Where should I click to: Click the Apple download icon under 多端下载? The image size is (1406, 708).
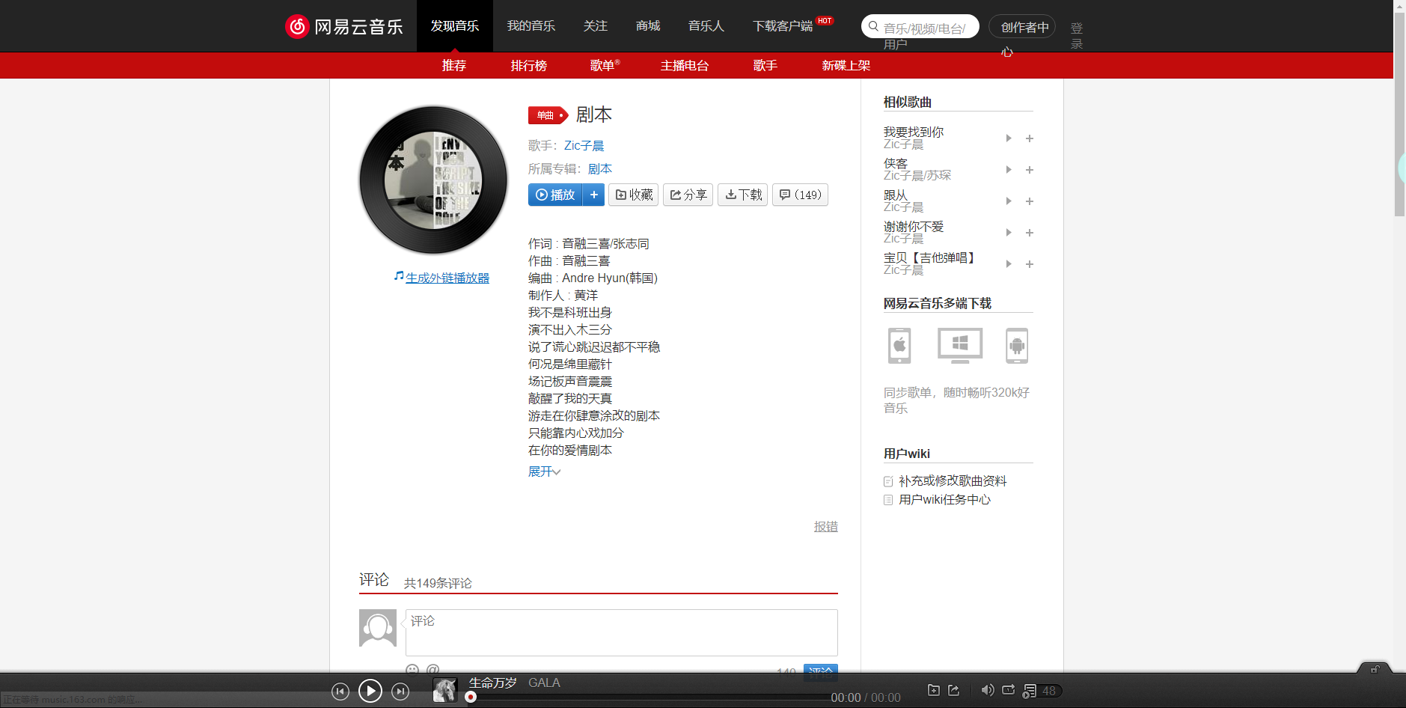[898, 345]
